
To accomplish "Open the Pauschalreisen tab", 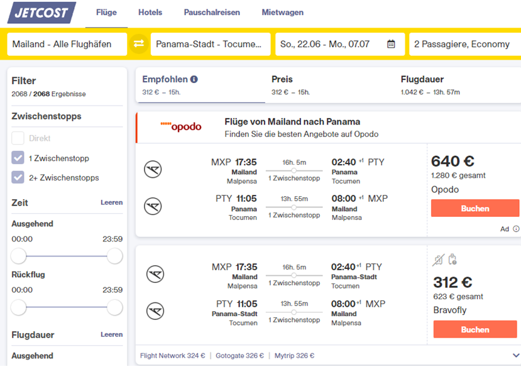I will coord(212,13).
